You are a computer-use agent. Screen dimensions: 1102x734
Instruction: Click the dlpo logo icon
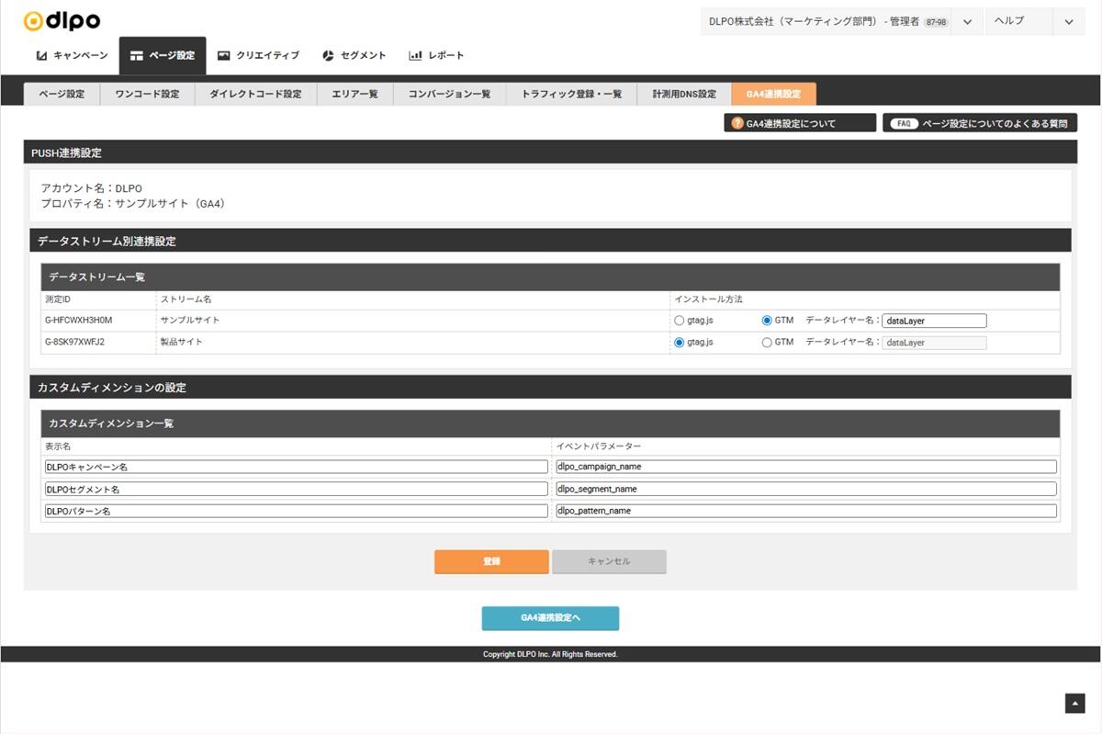coord(34,21)
